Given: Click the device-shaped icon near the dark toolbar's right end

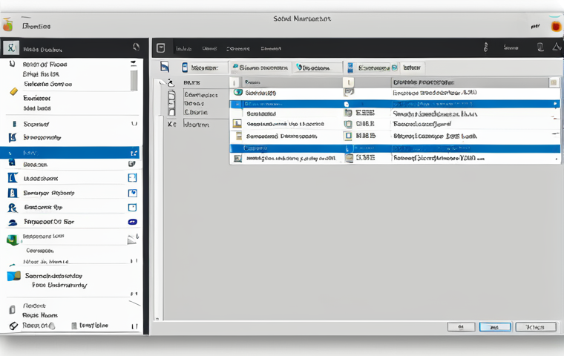Looking at the screenshot, I should (540, 47).
